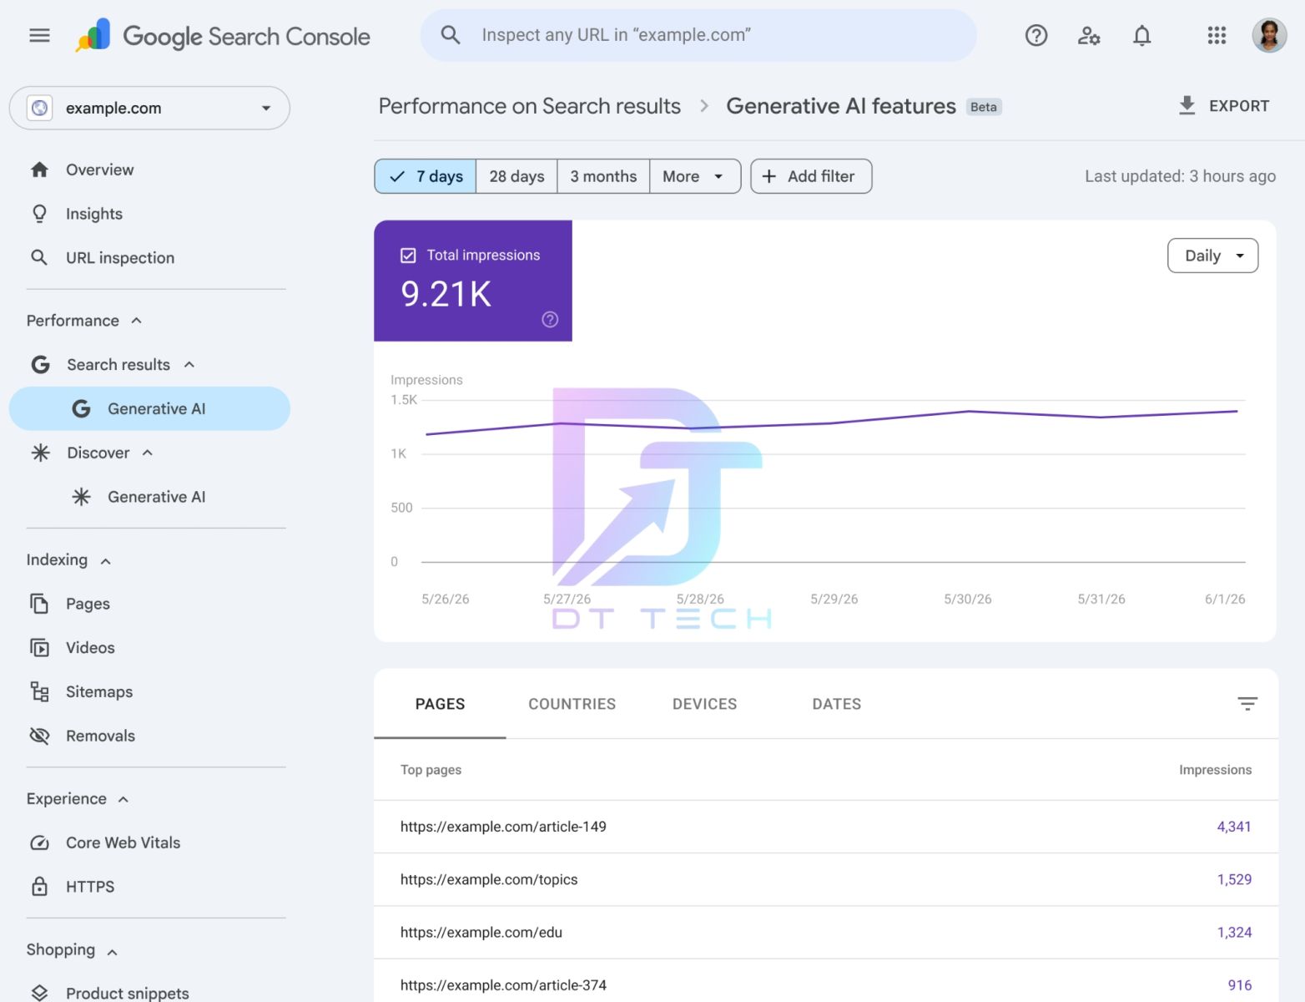Click the search magnifier icon in URL bar
The image size is (1305, 1002).
pos(451,35)
